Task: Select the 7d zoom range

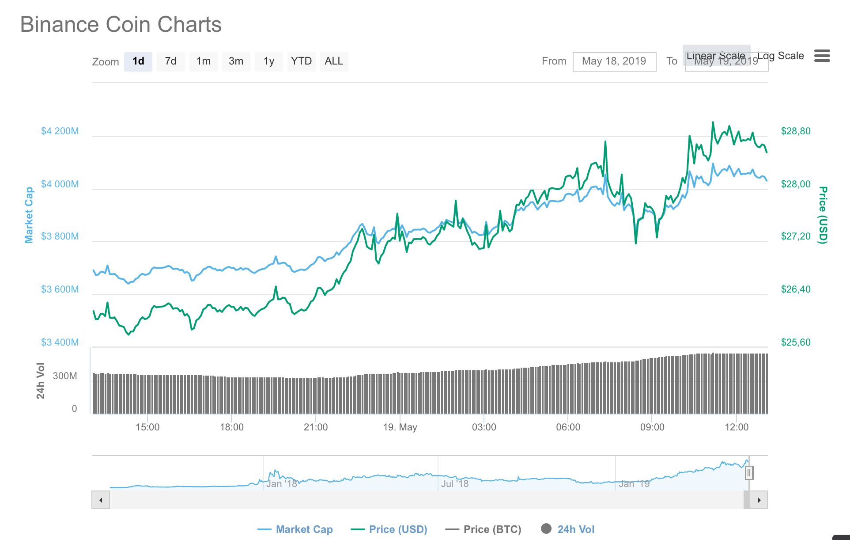Action: [171, 61]
